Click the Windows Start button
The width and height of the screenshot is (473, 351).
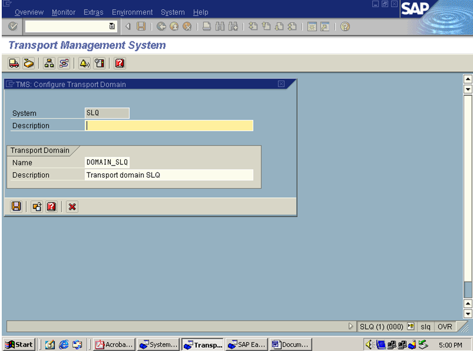click(19, 345)
